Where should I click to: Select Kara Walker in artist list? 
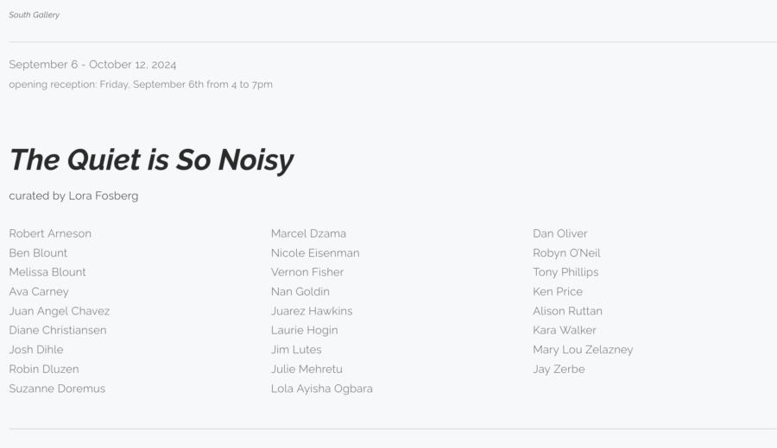pyautogui.click(x=565, y=330)
